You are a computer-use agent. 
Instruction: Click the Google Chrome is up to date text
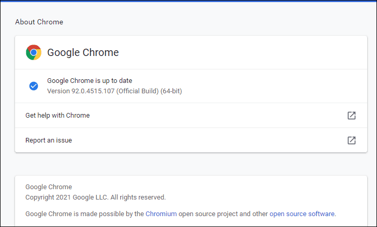pos(90,81)
